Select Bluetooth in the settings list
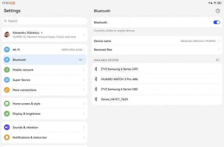 [44, 60]
